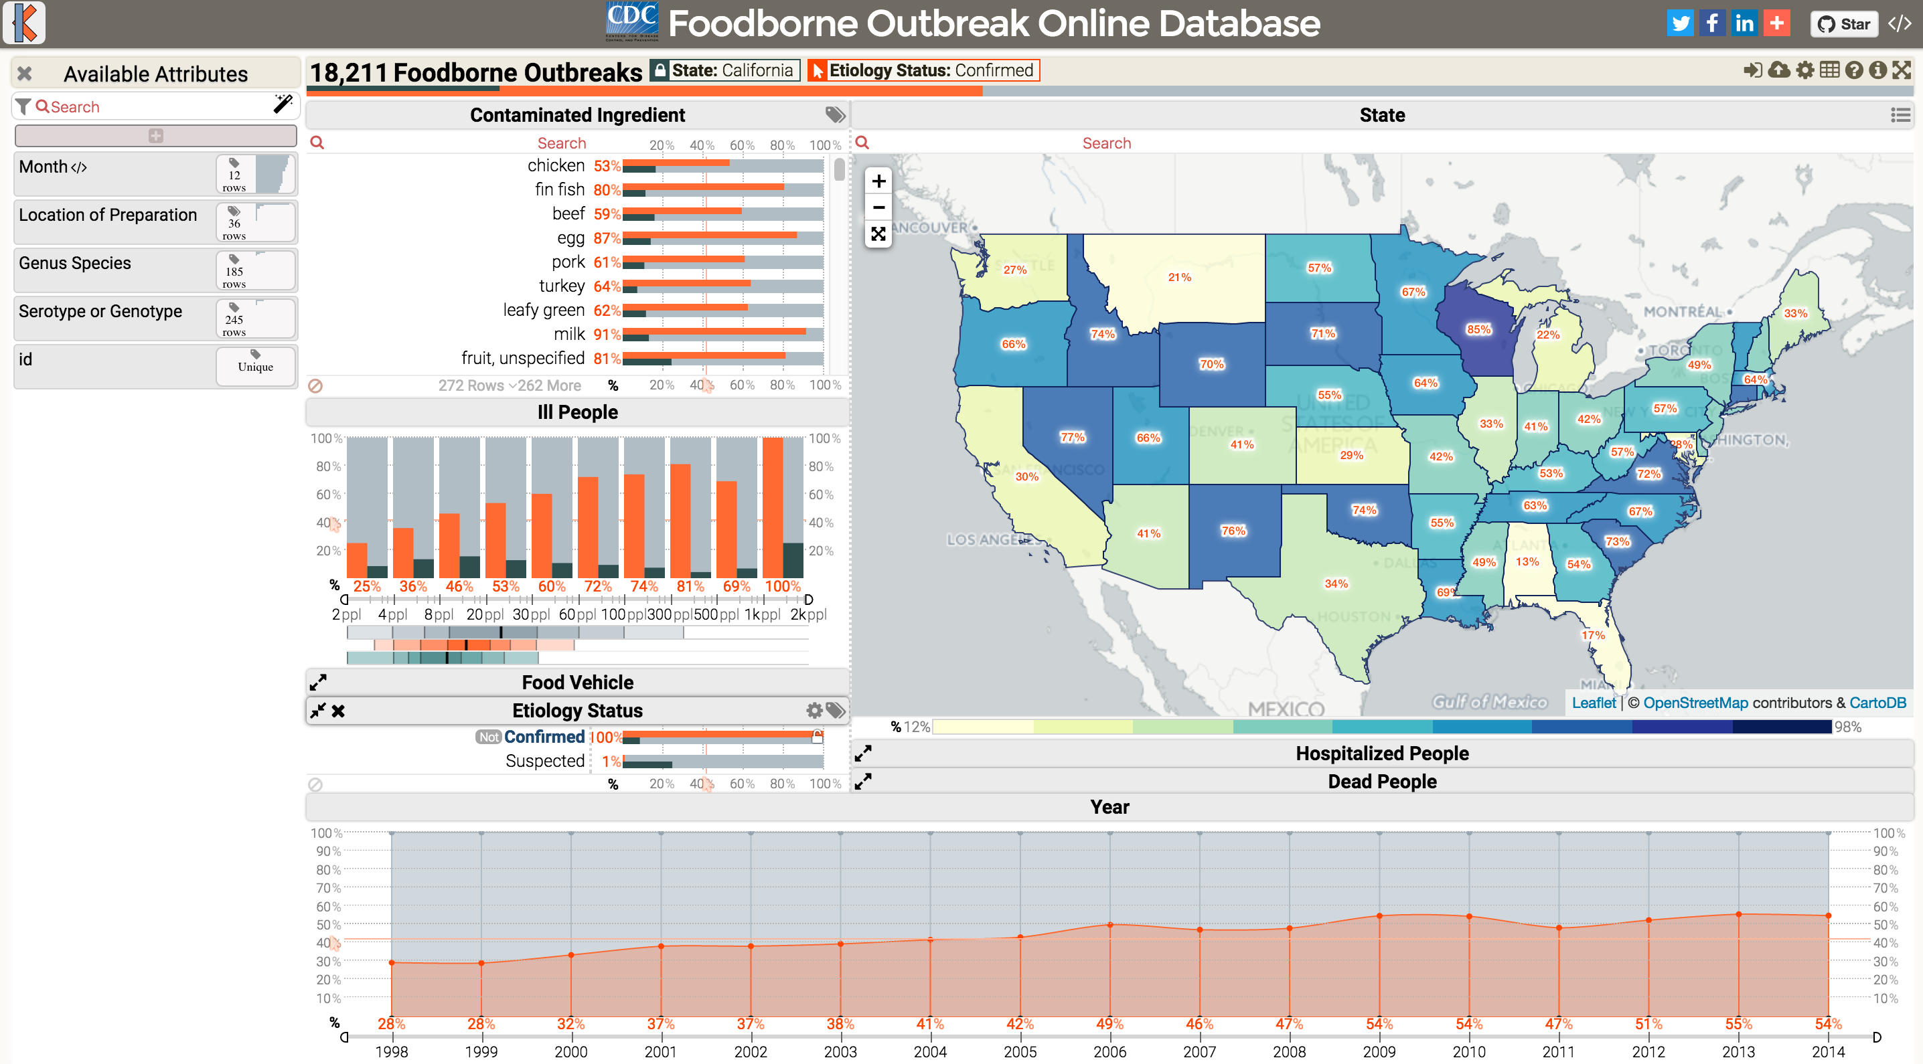
Task: Click the help question mark icon
Action: (1853, 70)
